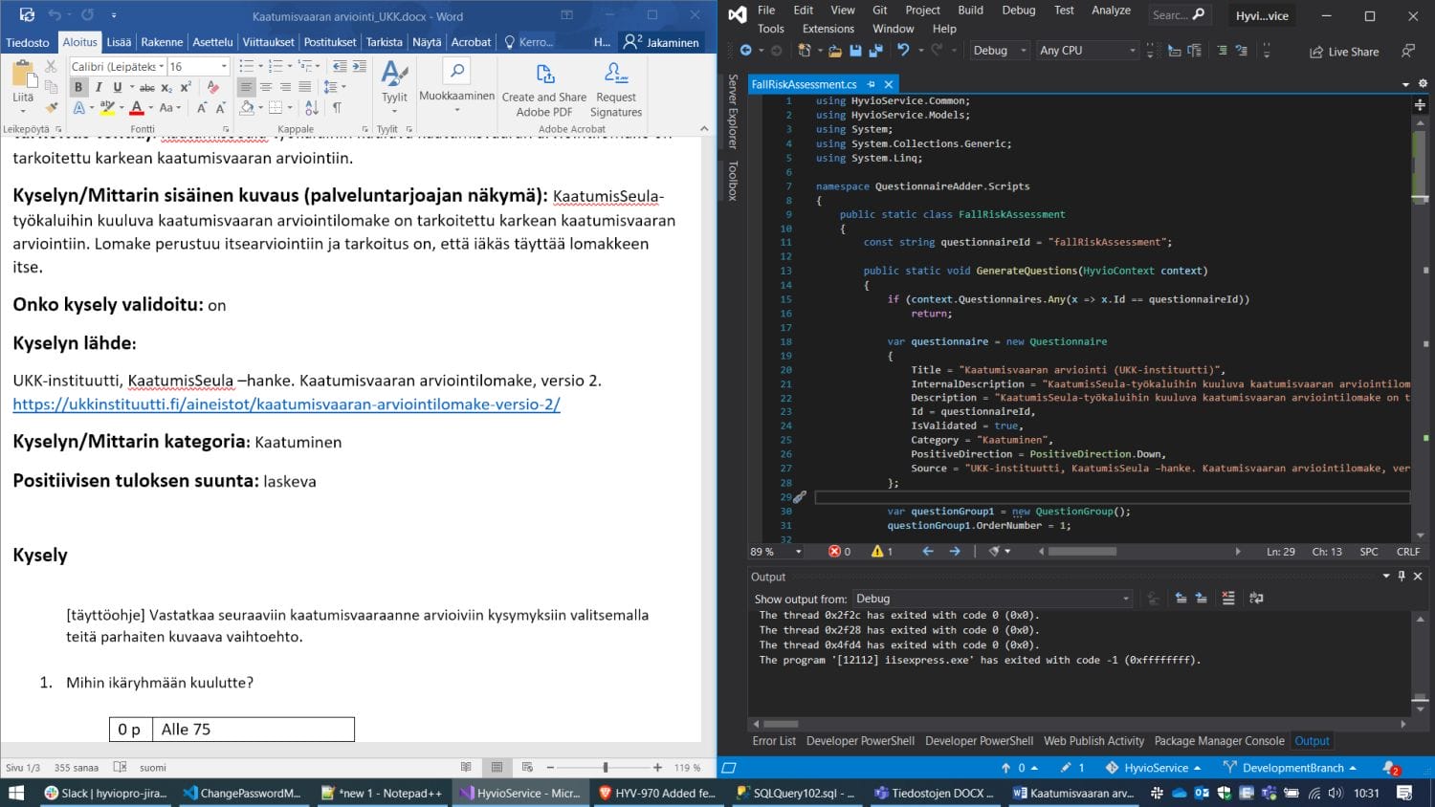1435x807 pixels.
Task: Click Undo arrow in Visual Studio toolbar
Action: 903,51
